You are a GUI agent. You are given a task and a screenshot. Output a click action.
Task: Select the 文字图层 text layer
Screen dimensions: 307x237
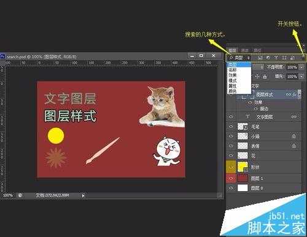(x=265, y=117)
